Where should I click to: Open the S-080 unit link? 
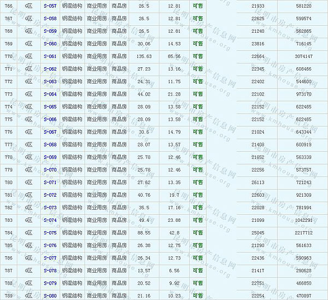(x=50, y=296)
